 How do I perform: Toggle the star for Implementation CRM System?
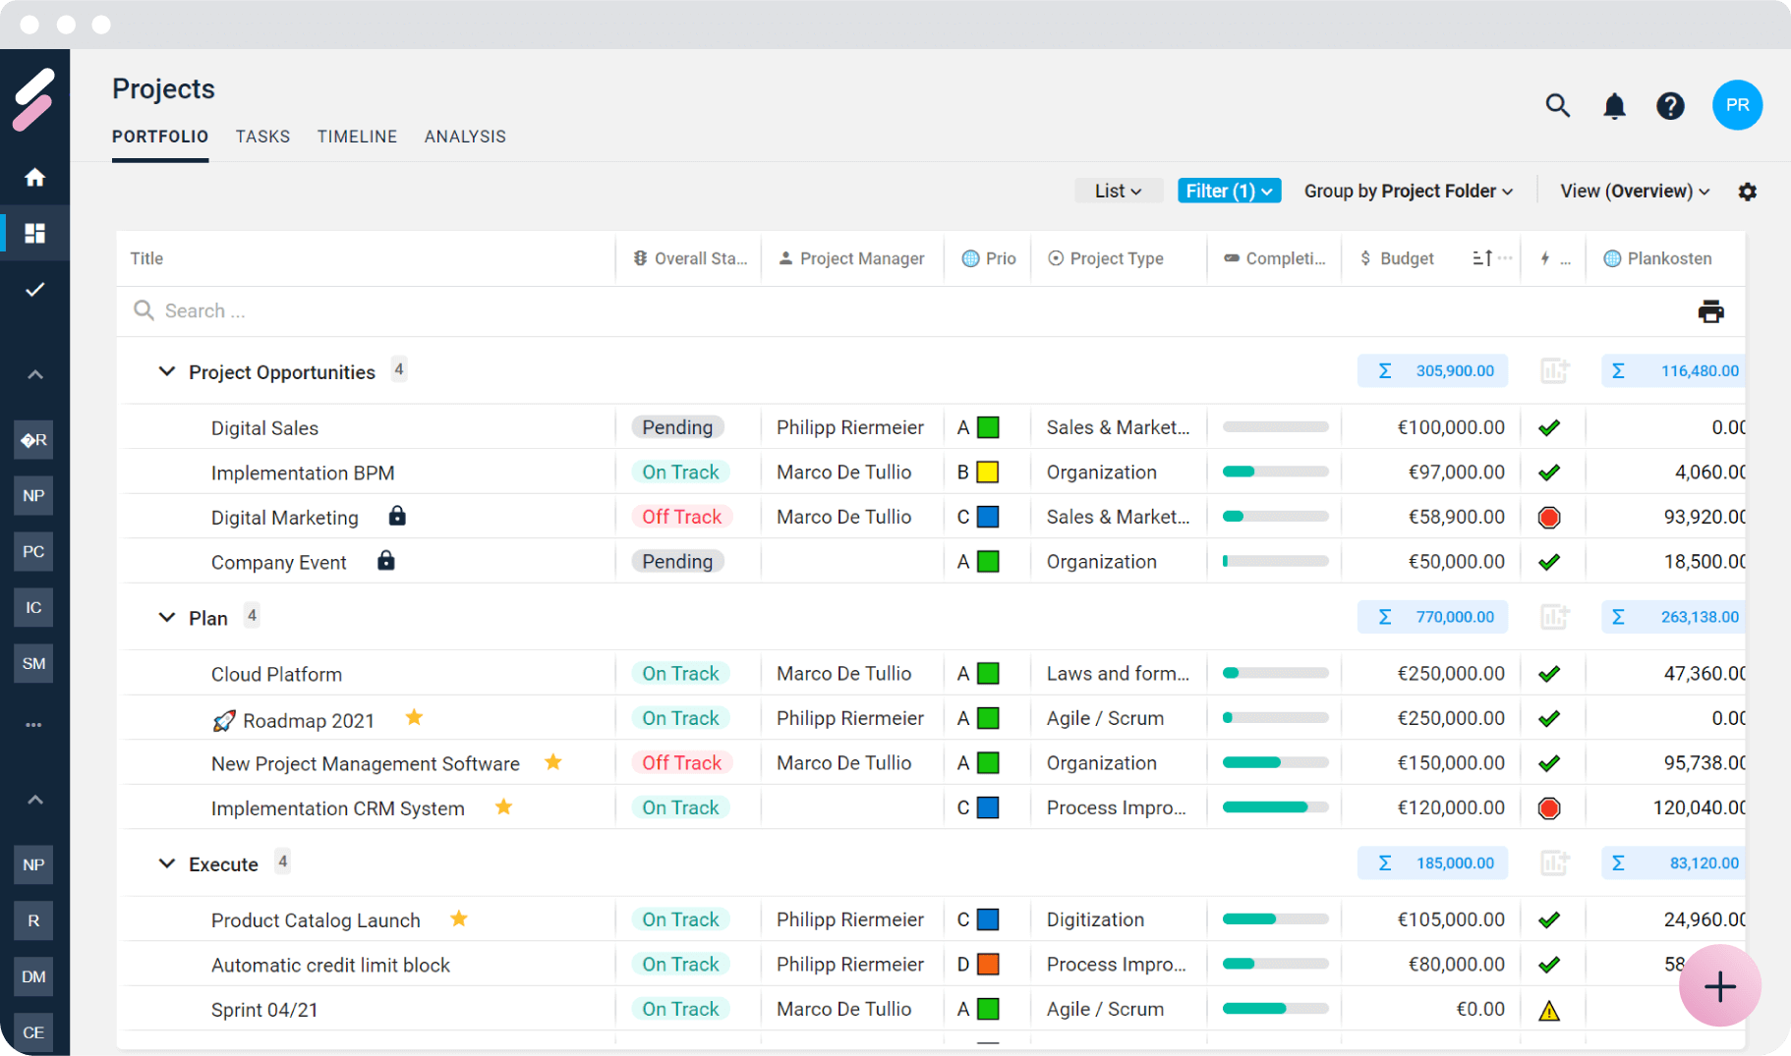[504, 807]
